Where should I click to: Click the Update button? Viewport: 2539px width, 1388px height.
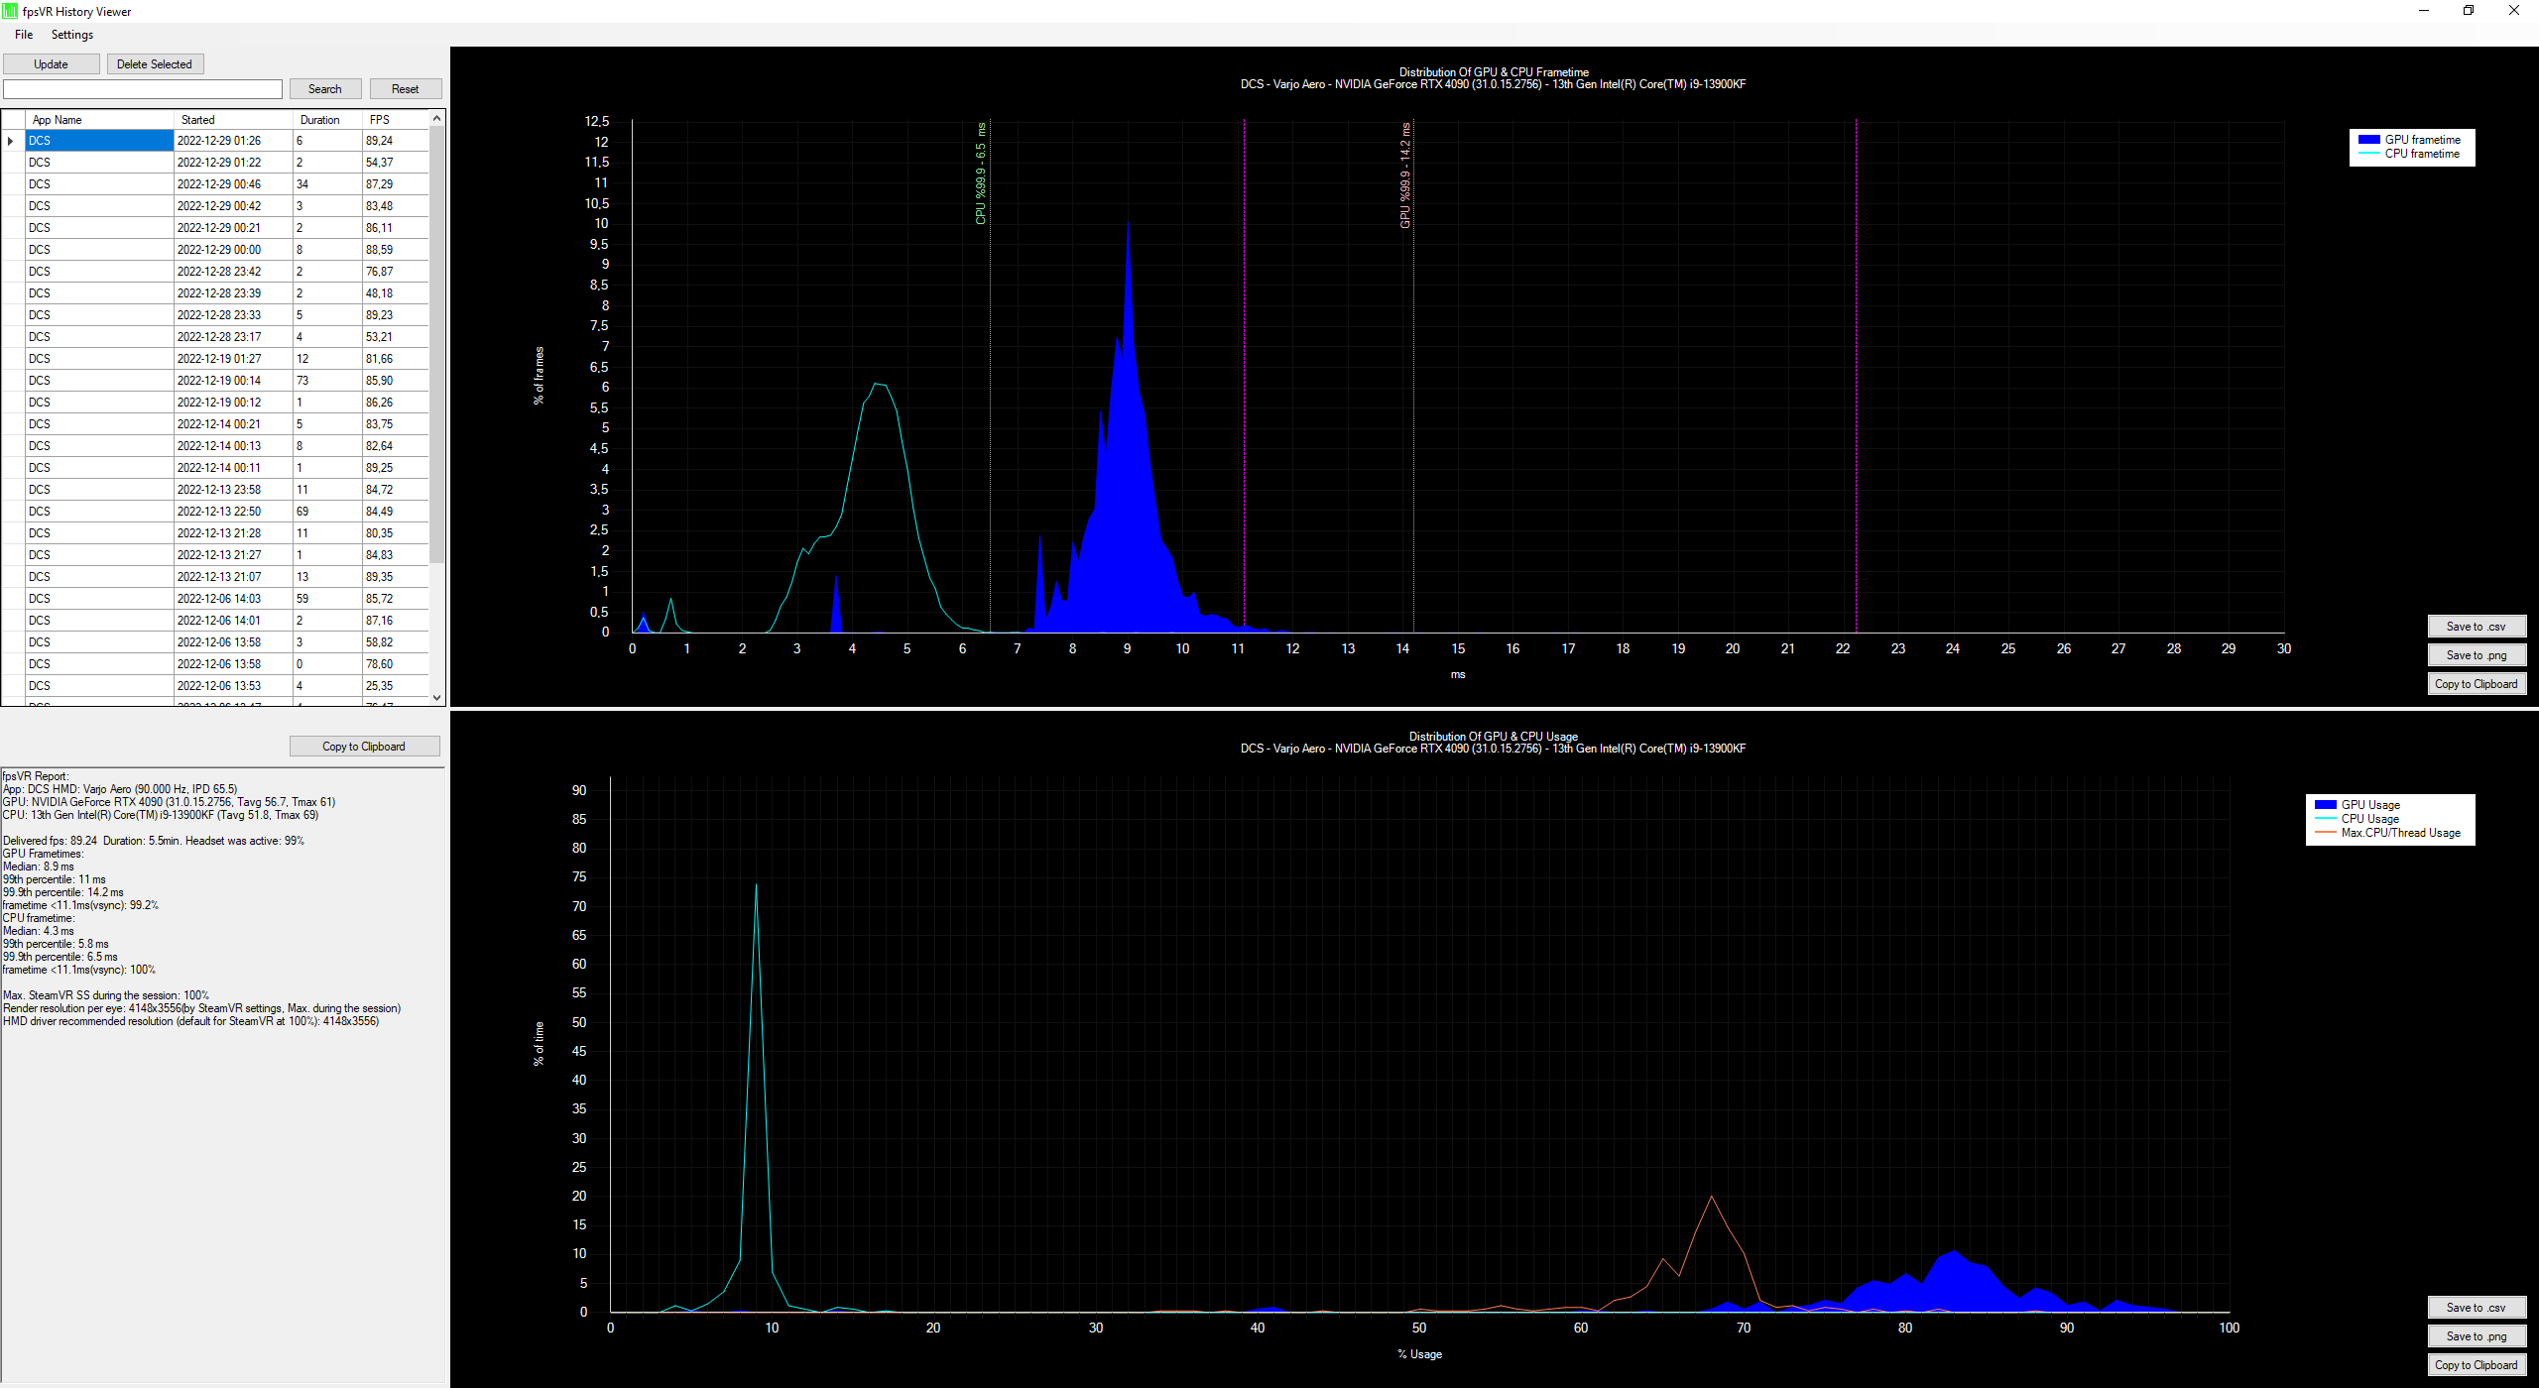[x=52, y=64]
